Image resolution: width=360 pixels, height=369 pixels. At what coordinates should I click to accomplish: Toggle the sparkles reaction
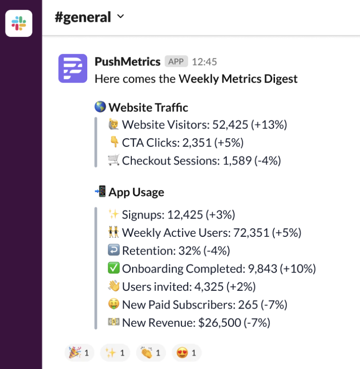click(115, 352)
